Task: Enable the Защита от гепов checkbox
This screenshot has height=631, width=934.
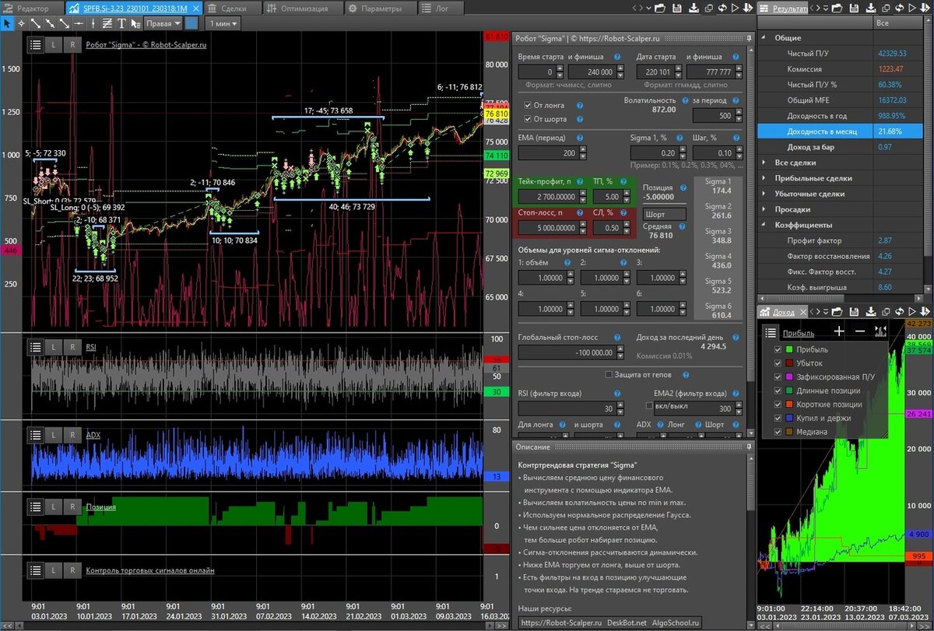Action: (609, 374)
